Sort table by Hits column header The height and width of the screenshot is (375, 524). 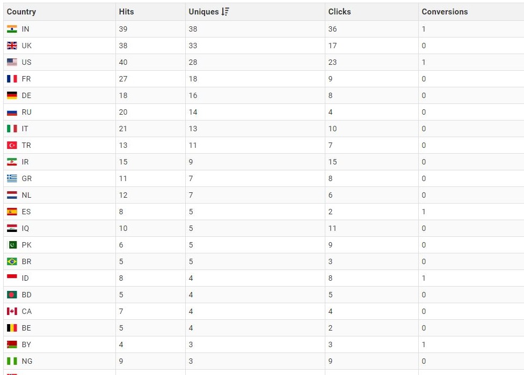(x=127, y=12)
